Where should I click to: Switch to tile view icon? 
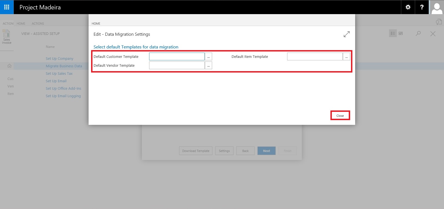[401, 33]
